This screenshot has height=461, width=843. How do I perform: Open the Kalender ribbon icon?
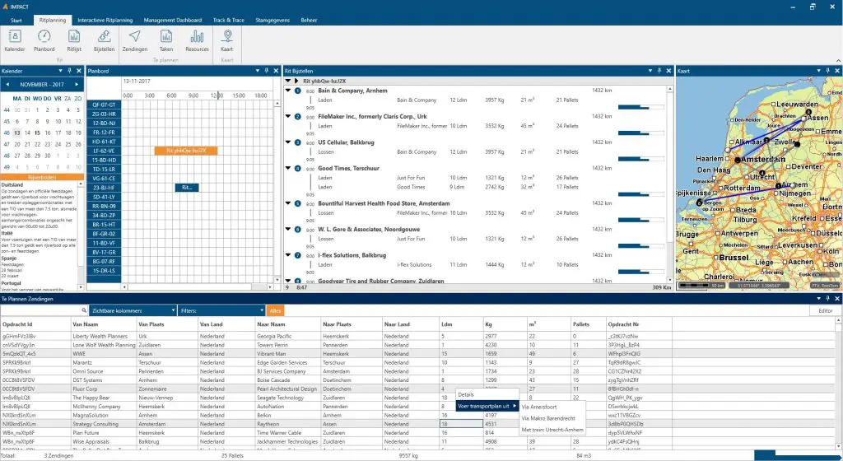point(15,39)
